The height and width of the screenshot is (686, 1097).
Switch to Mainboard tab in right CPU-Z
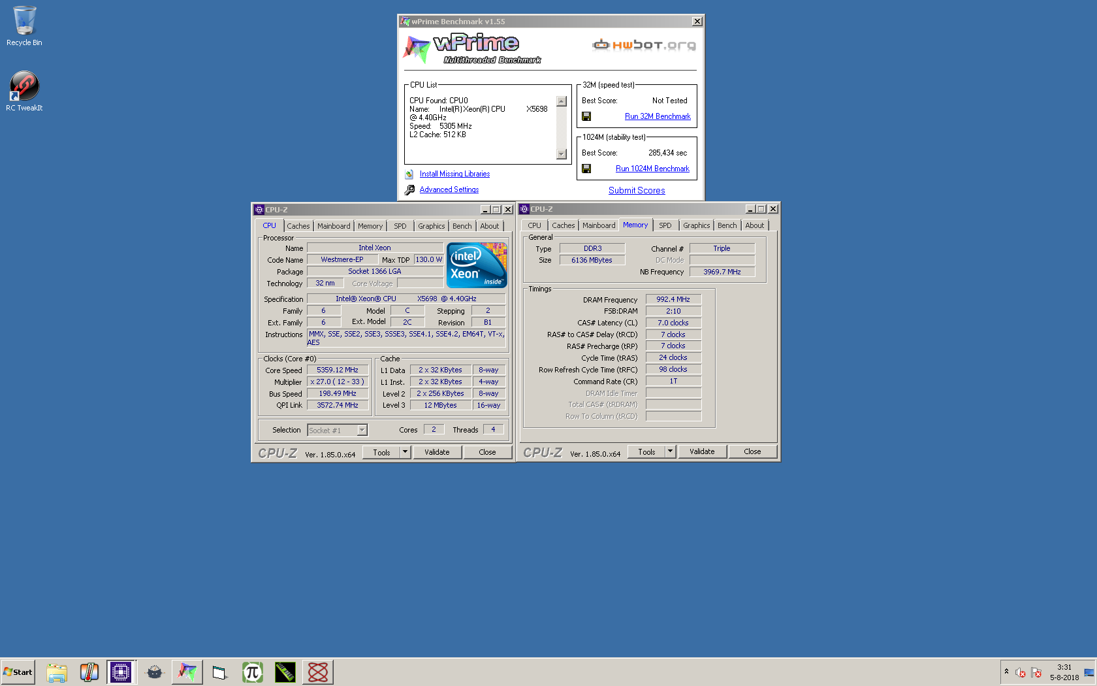(x=599, y=225)
